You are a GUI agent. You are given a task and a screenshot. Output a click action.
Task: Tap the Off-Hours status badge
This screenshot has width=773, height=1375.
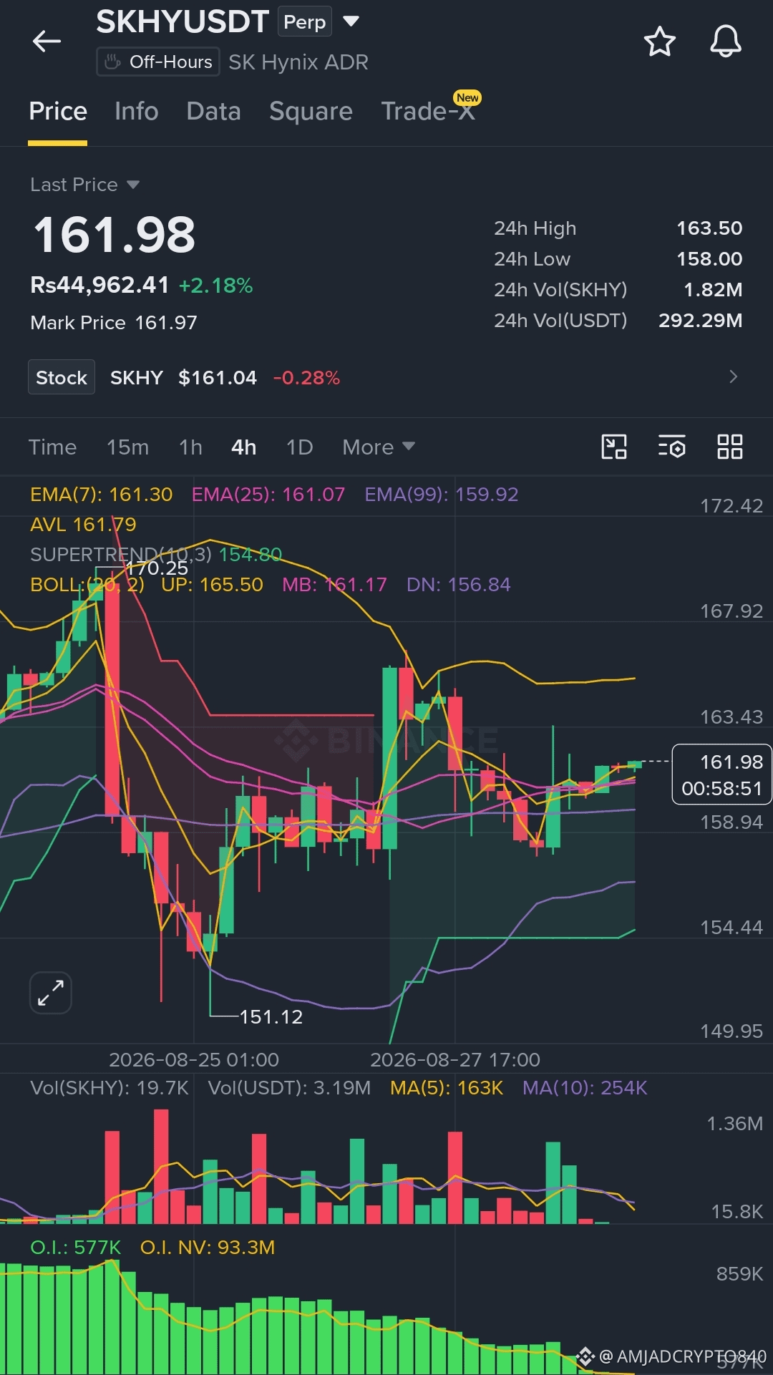(x=158, y=62)
